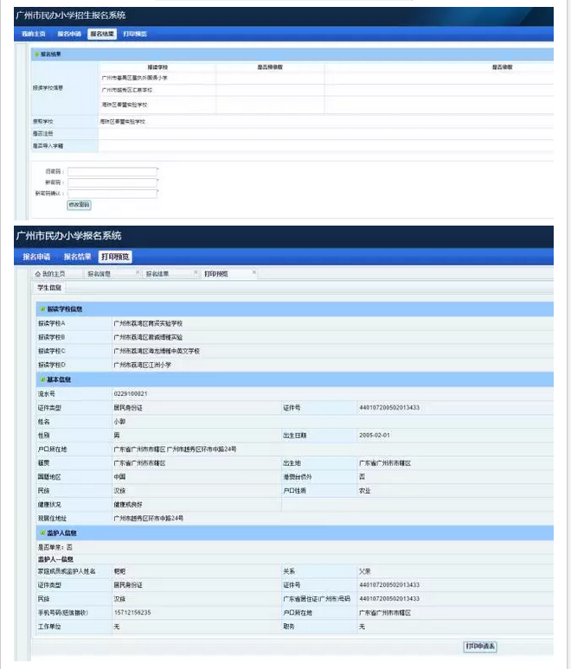571x669 pixels.
Task: Open 报名结果 in the 小学报名系统 menu bar
Action: point(78,257)
